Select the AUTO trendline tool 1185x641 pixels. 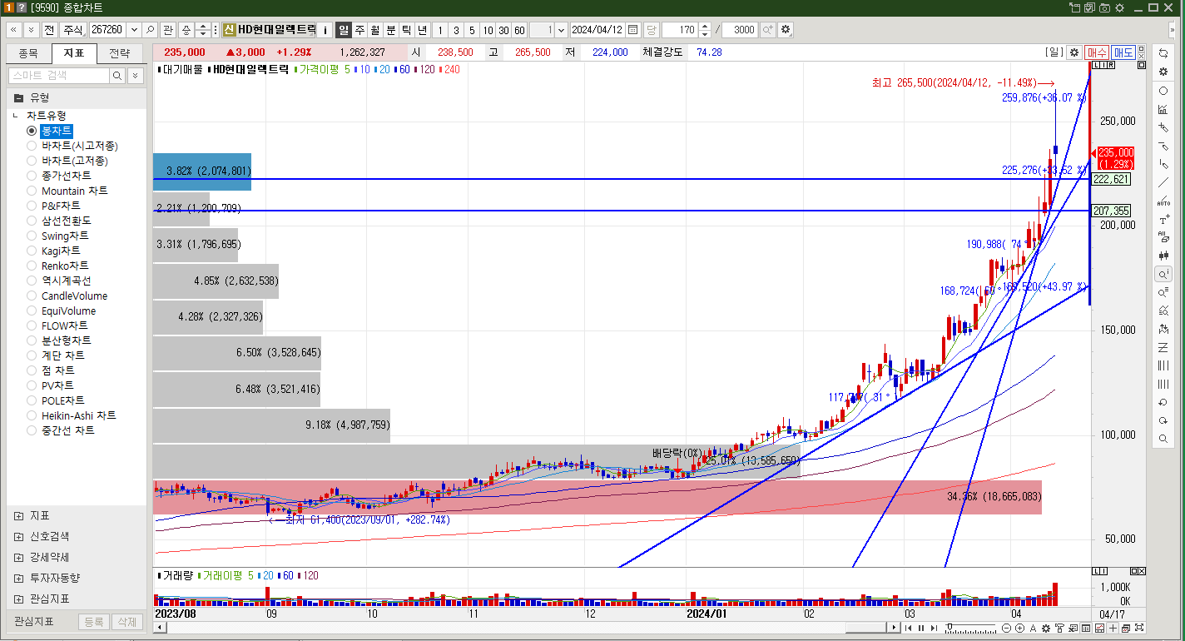pyautogui.click(x=1163, y=201)
